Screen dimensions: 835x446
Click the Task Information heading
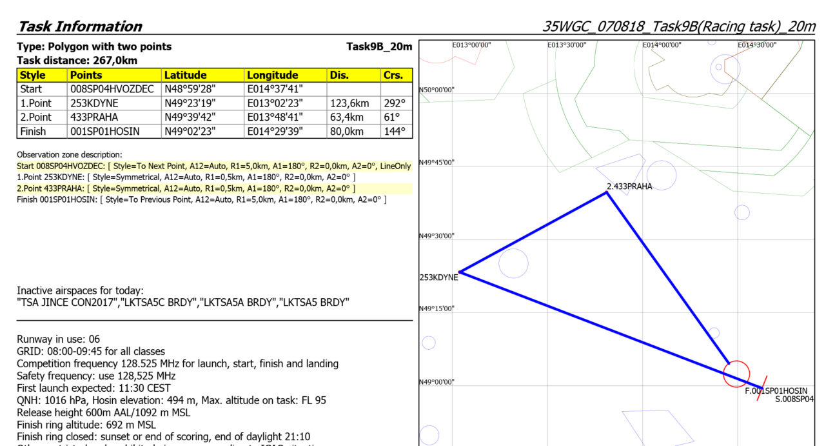[x=80, y=26]
